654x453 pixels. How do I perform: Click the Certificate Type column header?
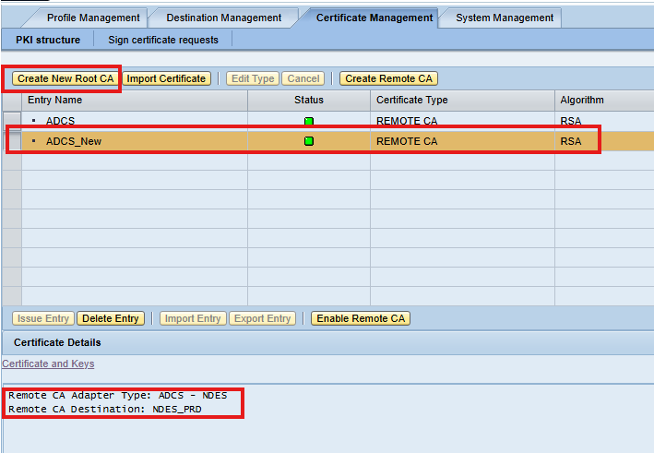click(412, 100)
